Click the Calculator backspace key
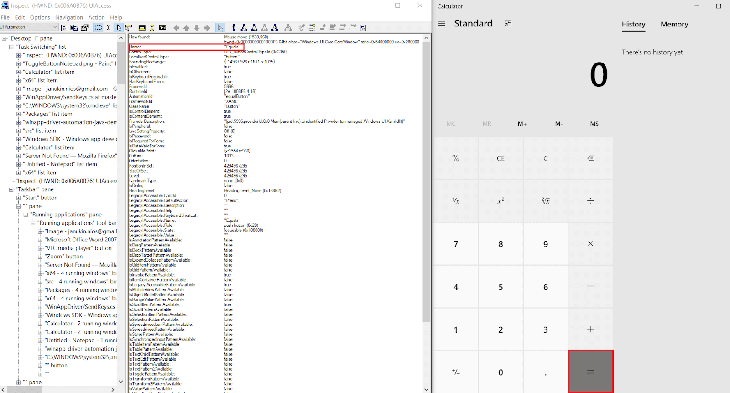The image size is (730, 393). (590, 158)
